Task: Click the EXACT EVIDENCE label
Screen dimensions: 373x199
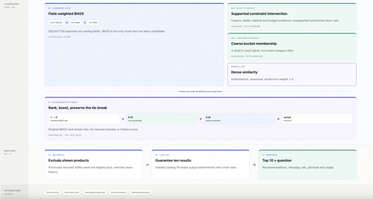Action: 243,8
